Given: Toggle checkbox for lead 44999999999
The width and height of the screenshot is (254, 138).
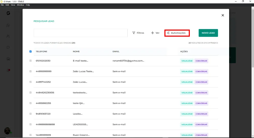Looking at the screenshot, I should click(30, 71).
